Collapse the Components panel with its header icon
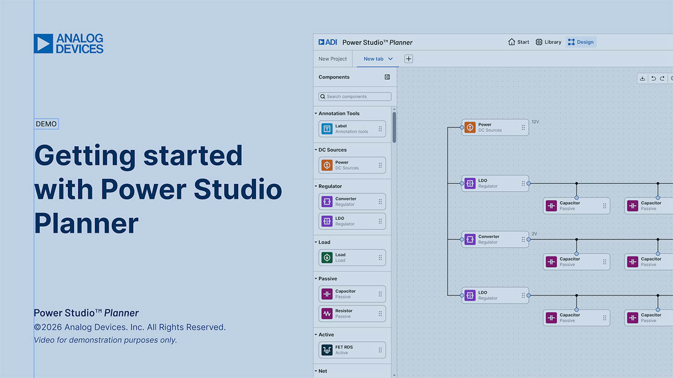673x378 pixels. click(x=388, y=77)
